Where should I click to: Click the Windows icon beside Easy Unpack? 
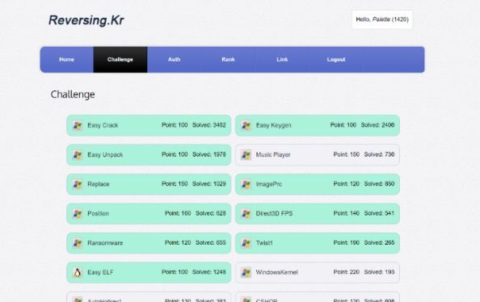(x=77, y=155)
